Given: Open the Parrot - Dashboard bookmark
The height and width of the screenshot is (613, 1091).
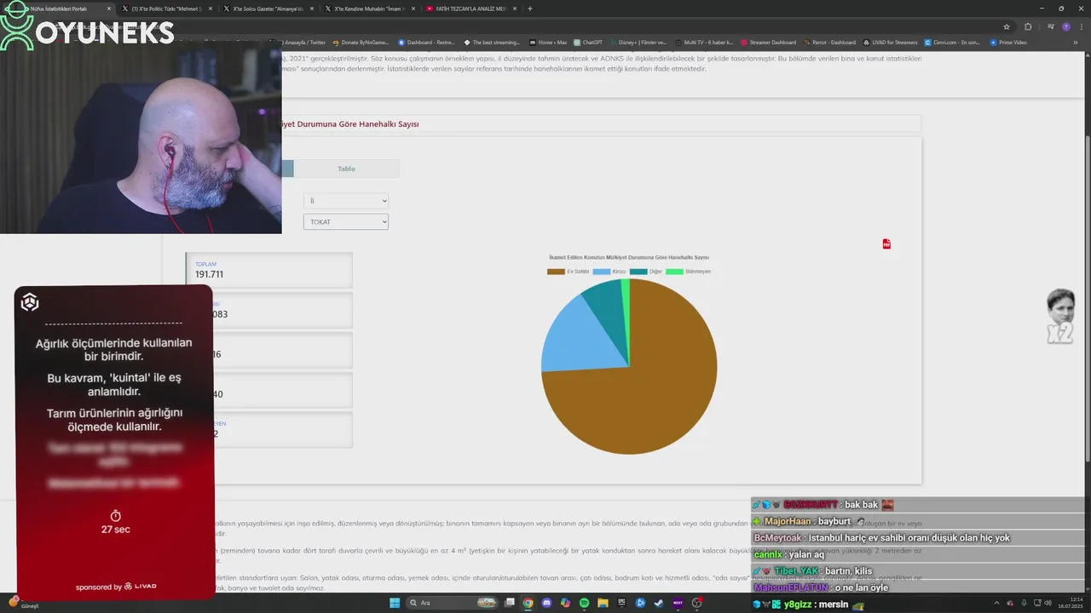Looking at the screenshot, I should coord(829,42).
